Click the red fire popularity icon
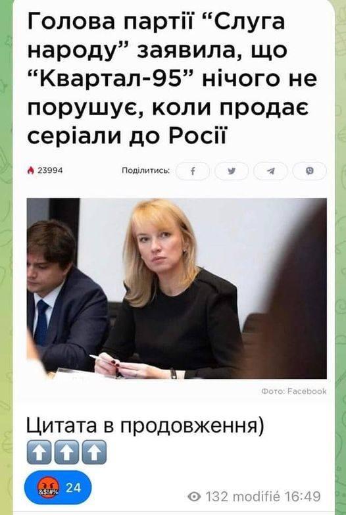This screenshot has height=515, width=346. point(31,170)
